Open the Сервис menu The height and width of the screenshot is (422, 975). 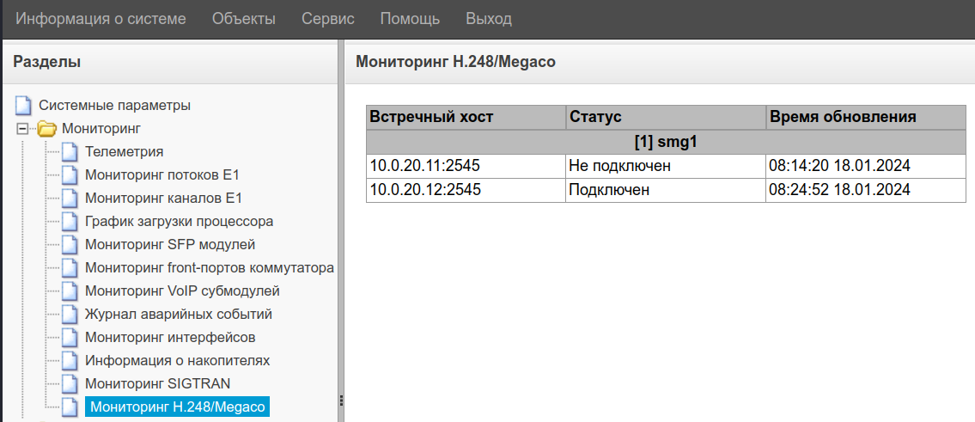tap(328, 19)
